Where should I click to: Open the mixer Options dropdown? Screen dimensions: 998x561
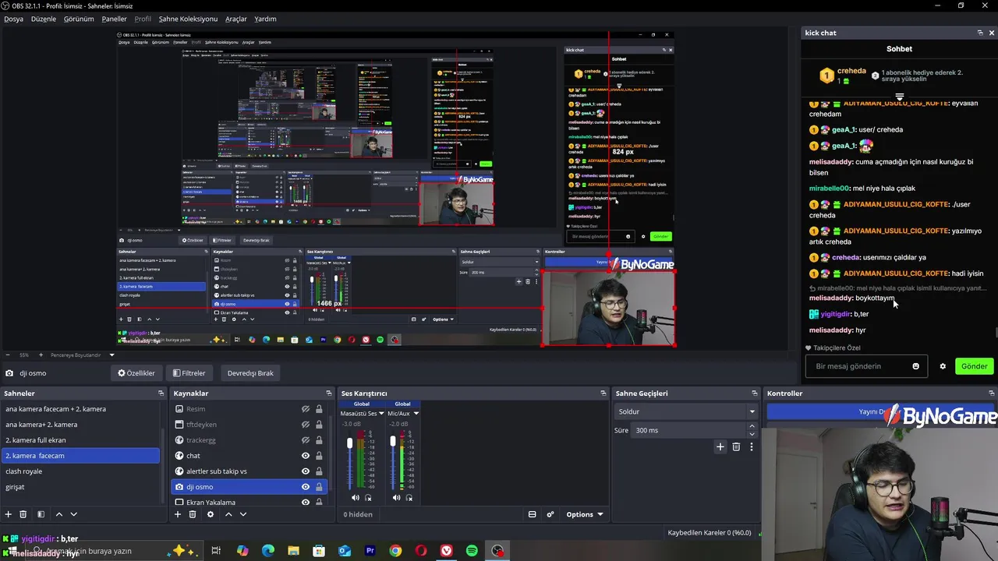point(585,514)
